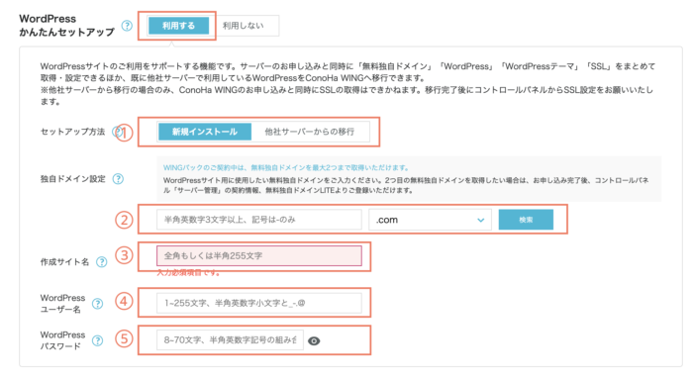Select 利用する for かんたんセットアップ
The width and height of the screenshot is (693, 381).
tap(178, 26)
